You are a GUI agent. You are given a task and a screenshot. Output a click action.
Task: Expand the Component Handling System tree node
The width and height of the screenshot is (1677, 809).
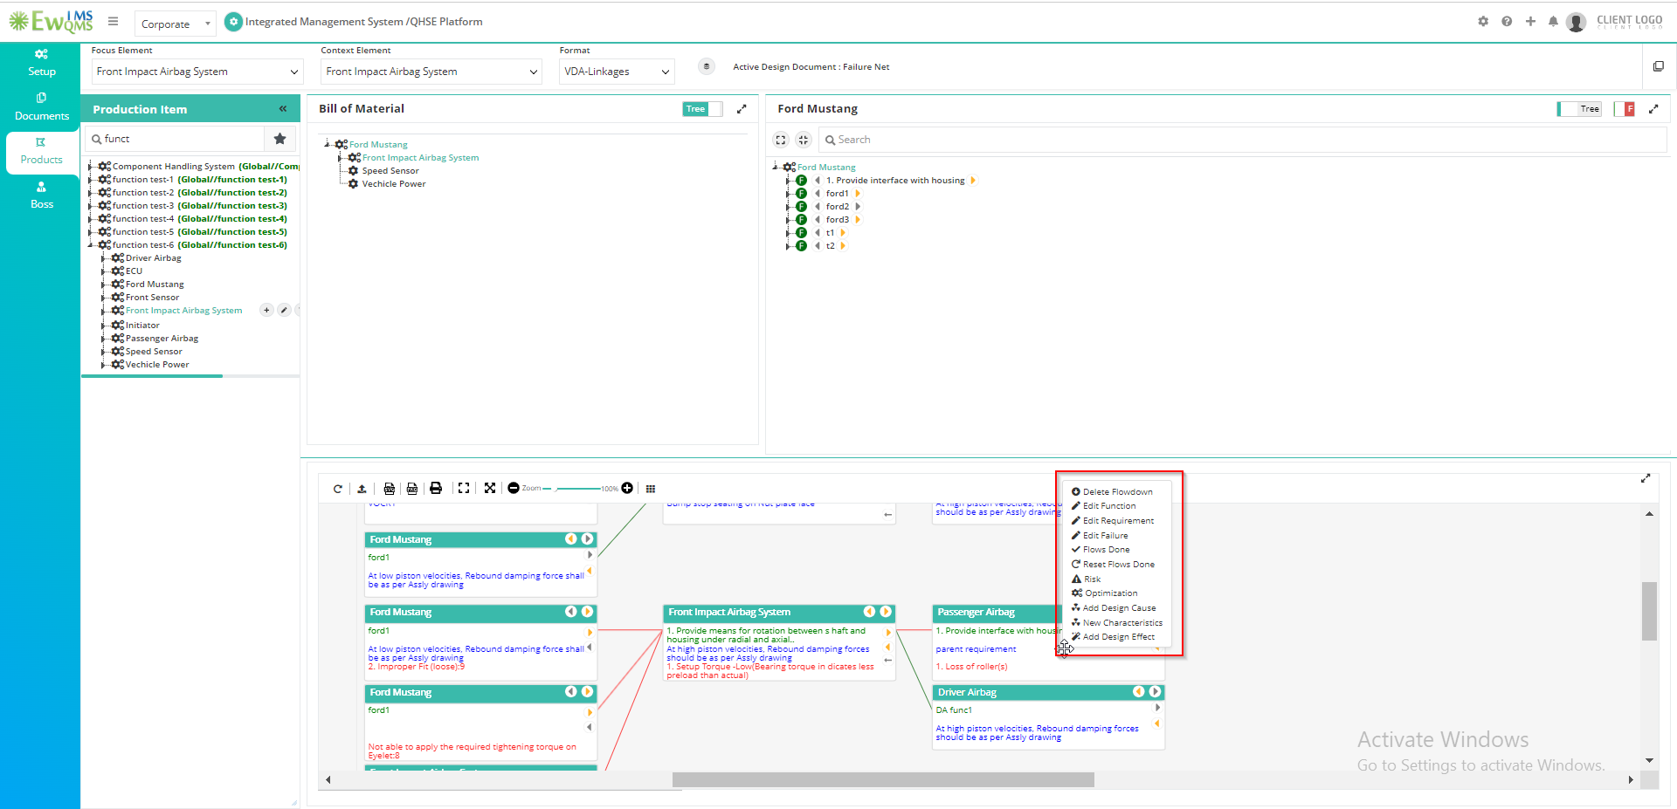(90, 167)
